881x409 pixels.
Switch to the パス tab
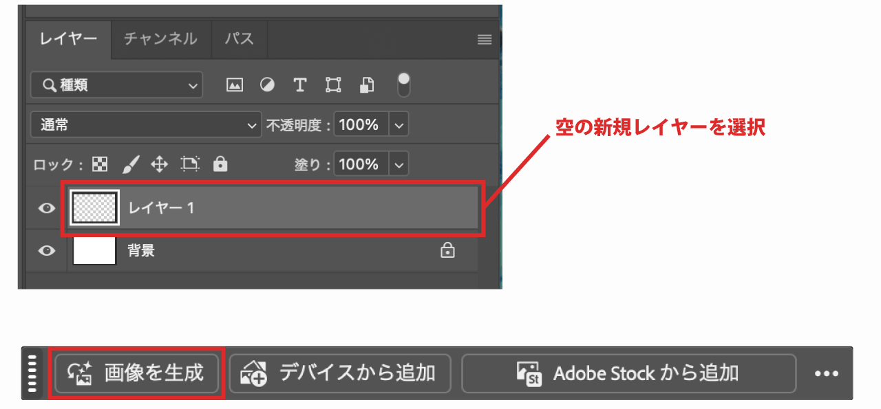tap(239, 39)
